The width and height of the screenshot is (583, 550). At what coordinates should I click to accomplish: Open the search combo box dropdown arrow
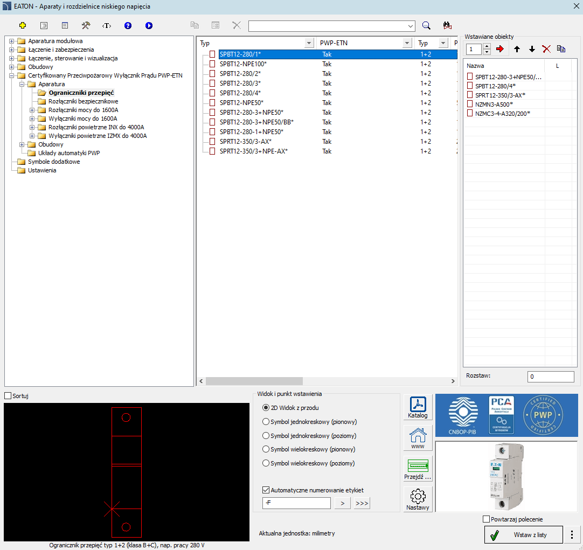click(410, 26)
